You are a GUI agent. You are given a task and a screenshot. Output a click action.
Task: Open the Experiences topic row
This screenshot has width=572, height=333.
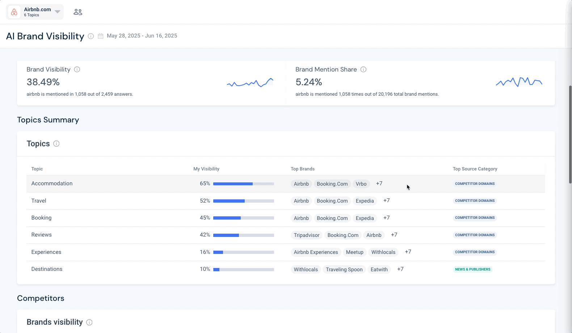point(286,252)
